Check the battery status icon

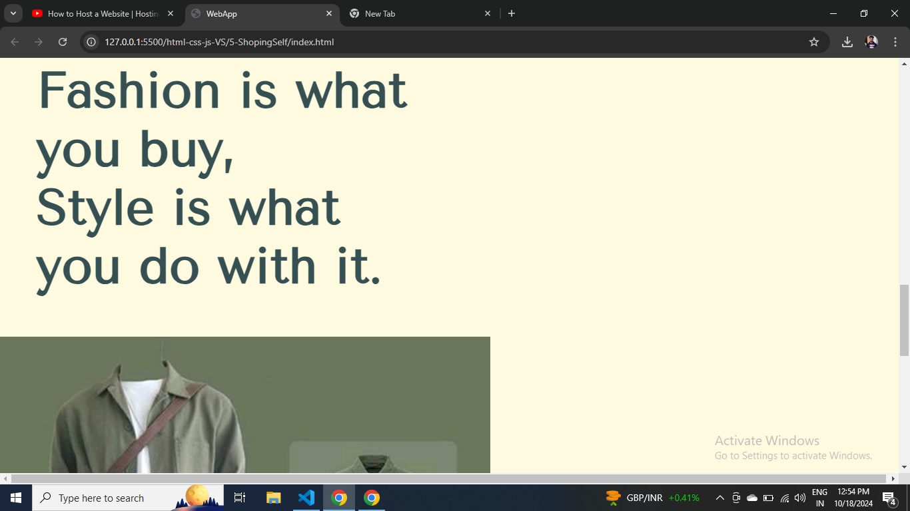pos(768,498)
